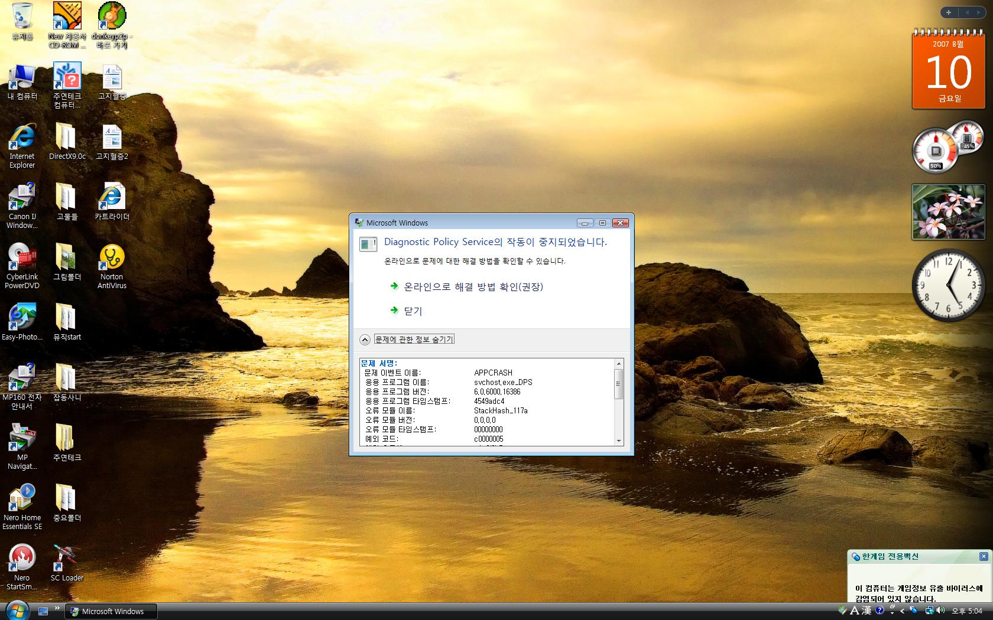Click the network status tray icon
Viewport: 993px width, 620px height.
(x=930, y=611)
